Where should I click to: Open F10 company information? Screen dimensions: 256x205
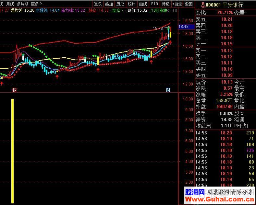coord(154,4)
